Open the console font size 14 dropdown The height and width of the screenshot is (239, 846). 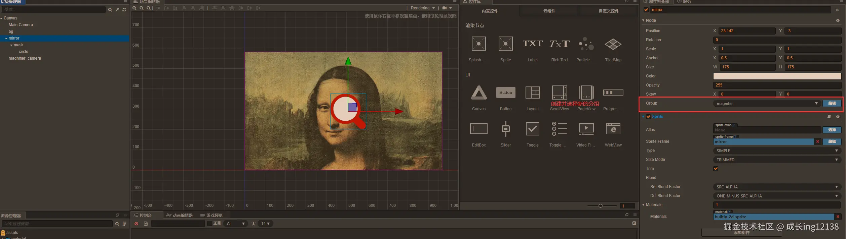266,224
